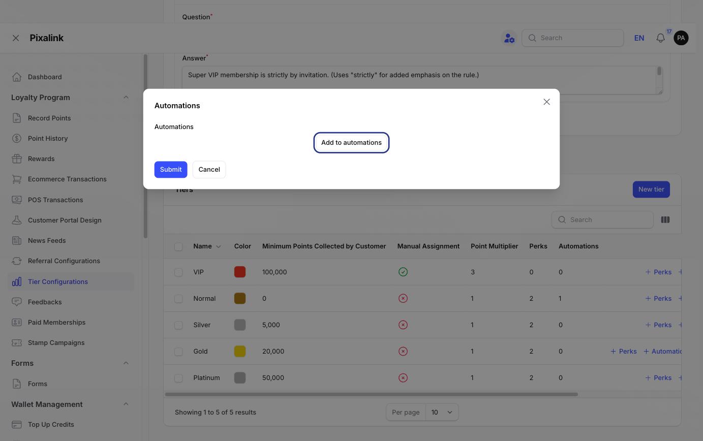
Task: Click the Gold yellow color swatch
Action: [x=240, y=352]
